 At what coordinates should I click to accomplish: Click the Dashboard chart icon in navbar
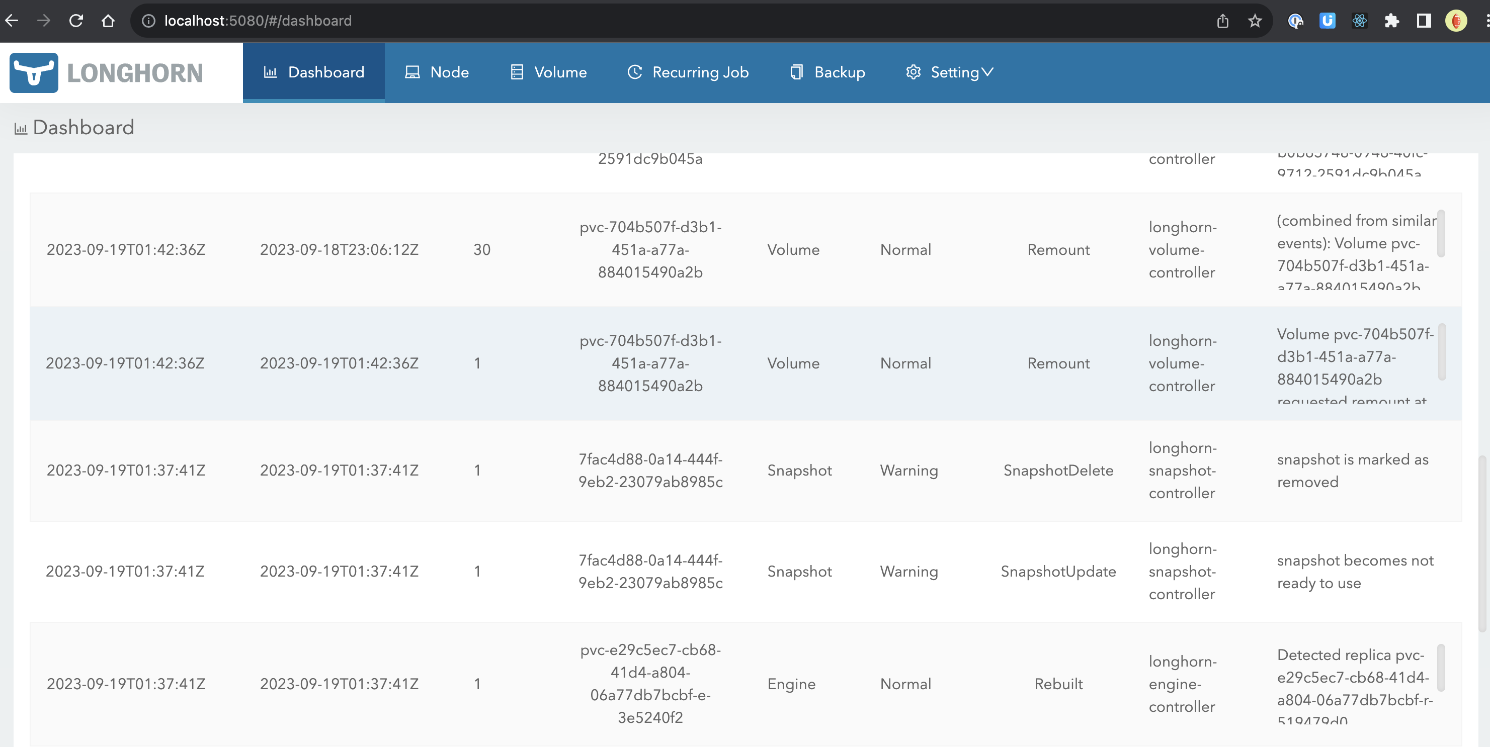tap(271, 72)
